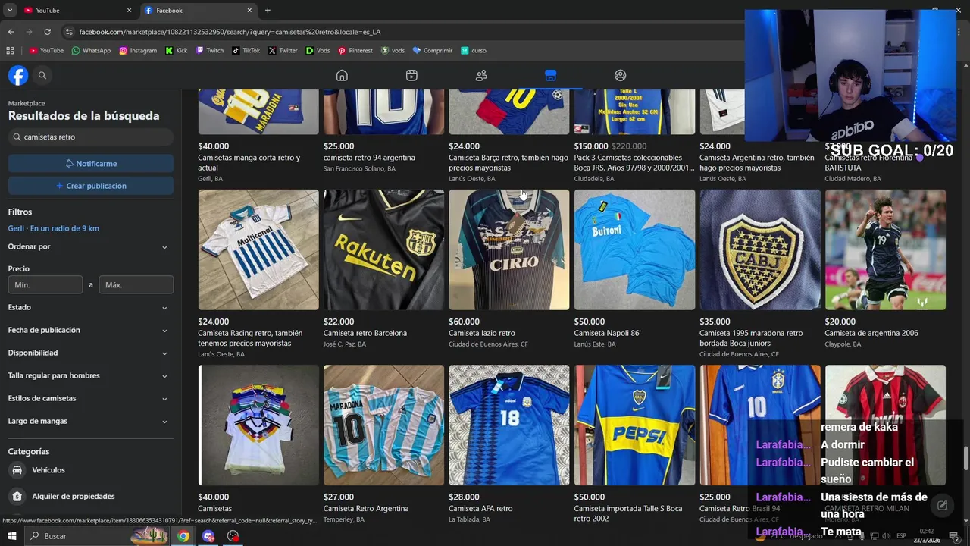Close the Facebook browser tab
The height and width of the screenshot is (546, 970).
click(x=249, y=10)
